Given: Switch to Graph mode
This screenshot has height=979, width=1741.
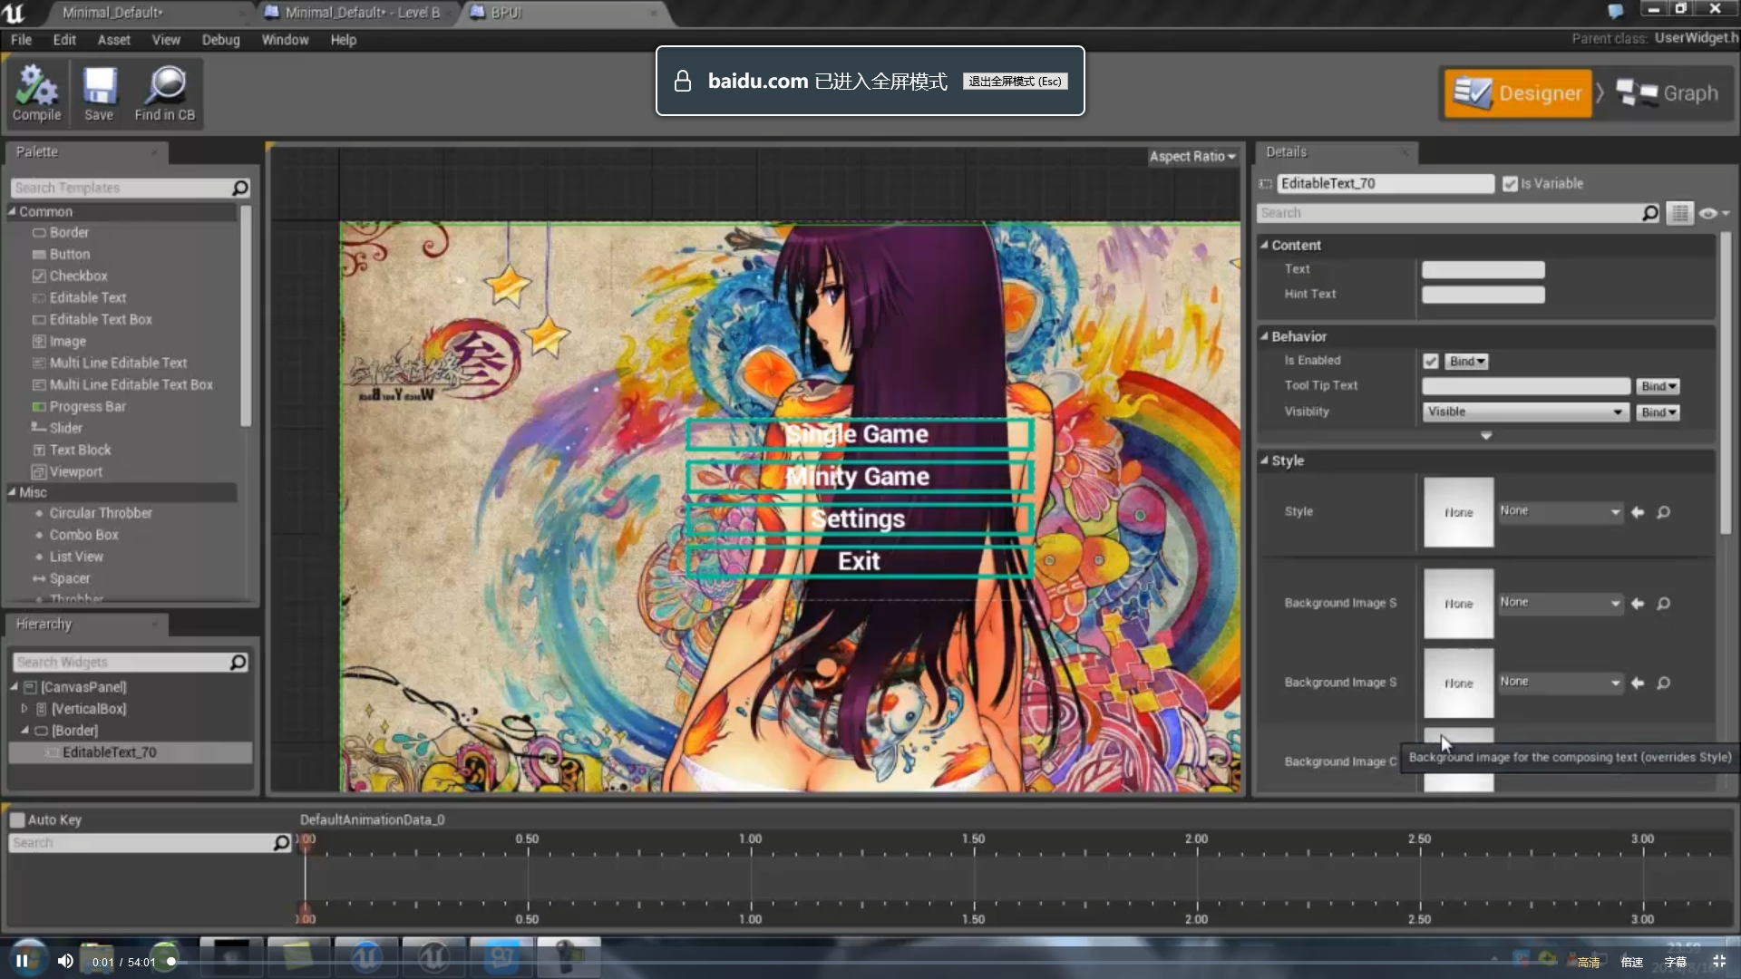Looking at the screenshot, I should point(1668,93).
